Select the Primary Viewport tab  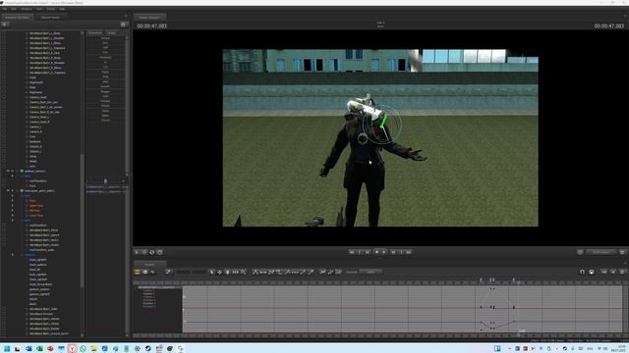pyautogui.click(x=149, y=18)
